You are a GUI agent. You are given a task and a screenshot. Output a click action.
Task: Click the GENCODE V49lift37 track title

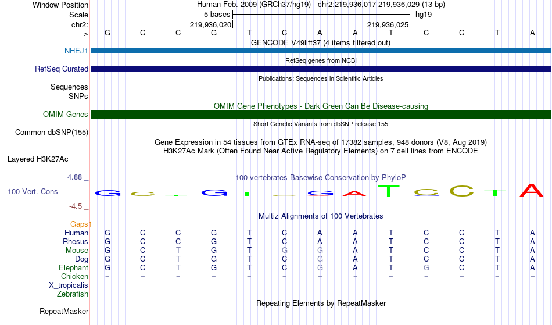(320, 43)
